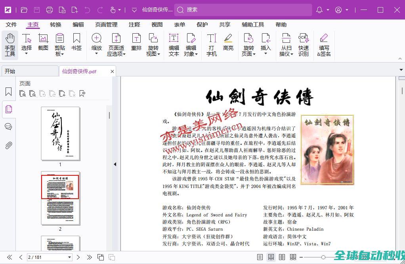Open the page number dropdown showing 2 / 181
Viewport: 405px width, 264px height.
coord(70,257)
